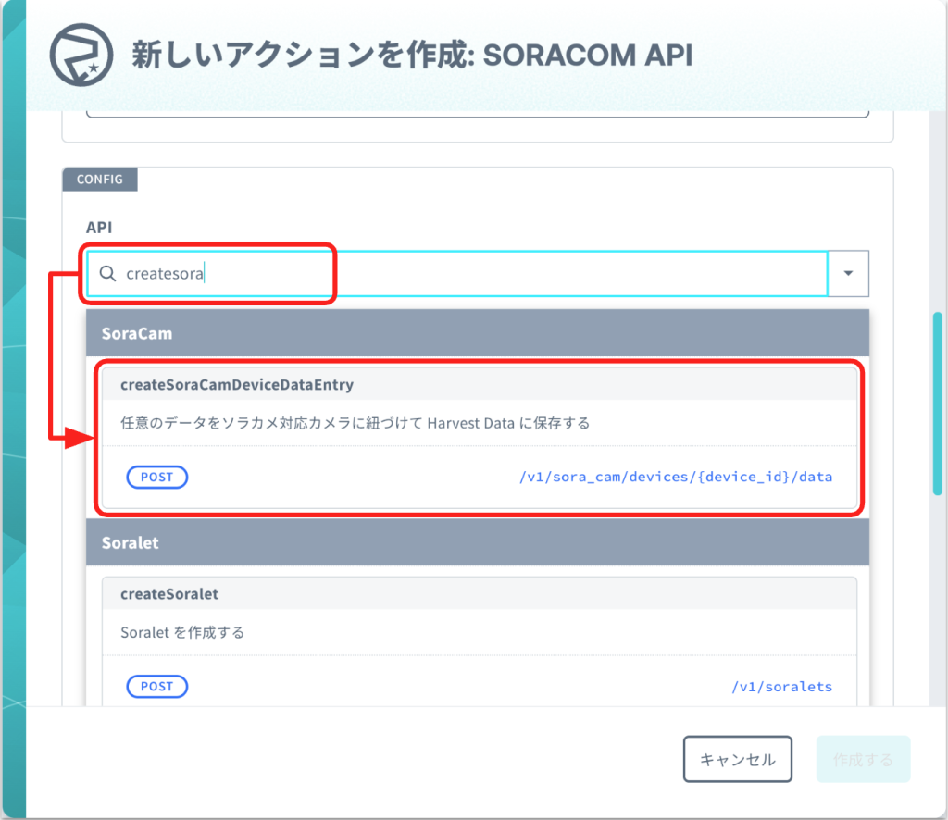Viewport: 948px width, 820px height.
Task: Focus the API search field containing createsora
Action: point(457,274)
